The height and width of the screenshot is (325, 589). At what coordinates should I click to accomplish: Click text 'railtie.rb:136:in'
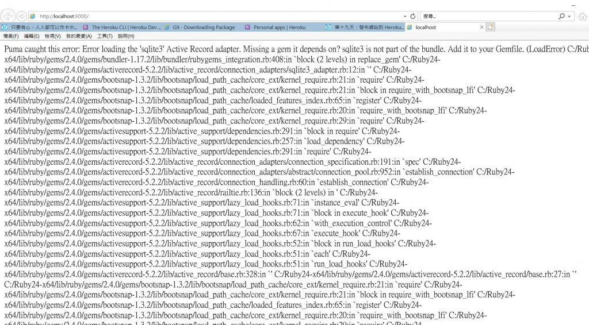[244, 193]
